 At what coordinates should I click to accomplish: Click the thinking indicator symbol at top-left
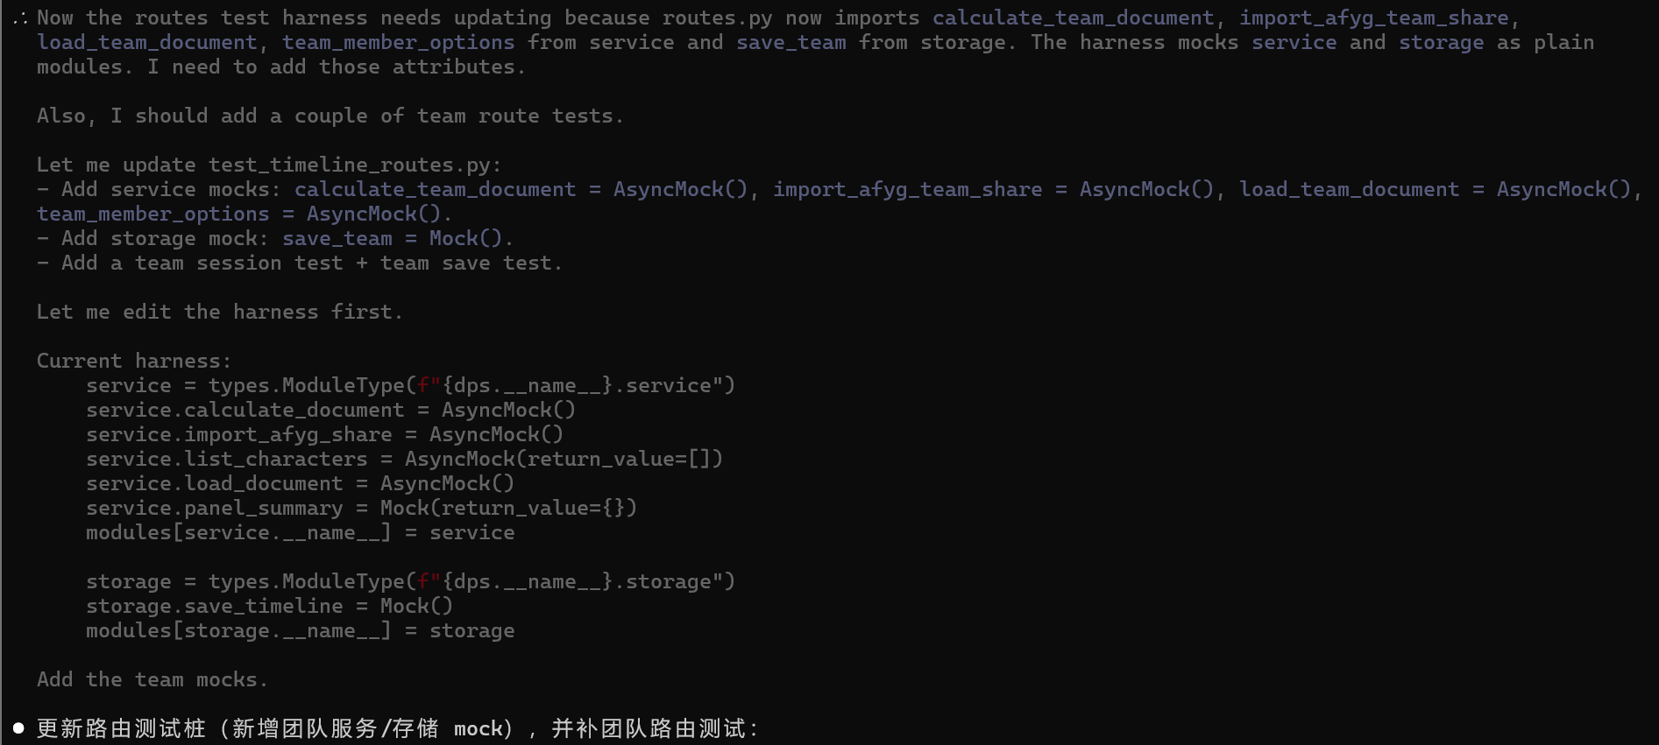pyautogui.click(x=19, y=18)
